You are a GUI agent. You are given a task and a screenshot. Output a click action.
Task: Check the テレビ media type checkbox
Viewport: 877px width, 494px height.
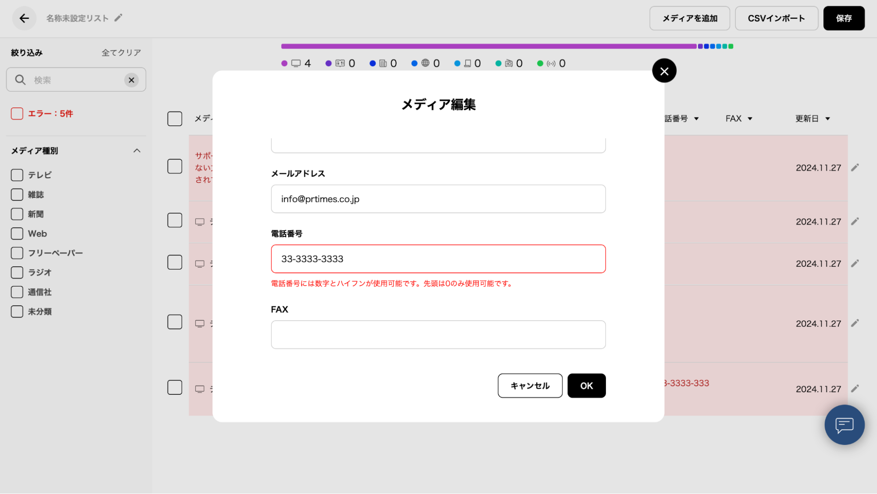click(x=17, y=175)
